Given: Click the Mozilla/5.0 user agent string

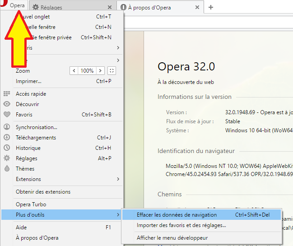Looking at the screenshot, I should point(229,170).
